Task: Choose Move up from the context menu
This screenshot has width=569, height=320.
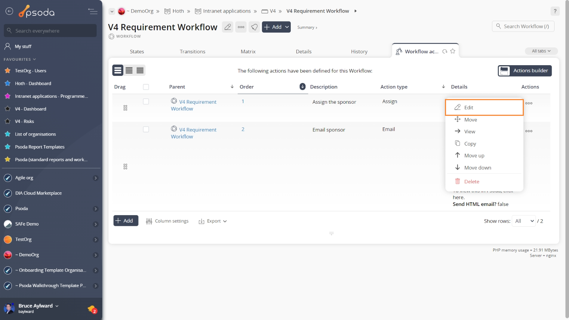Action: [484, 156]
